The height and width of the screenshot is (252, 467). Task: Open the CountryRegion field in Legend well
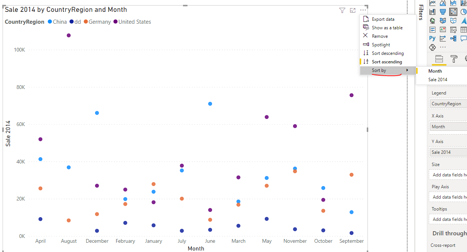coord(448,104)
